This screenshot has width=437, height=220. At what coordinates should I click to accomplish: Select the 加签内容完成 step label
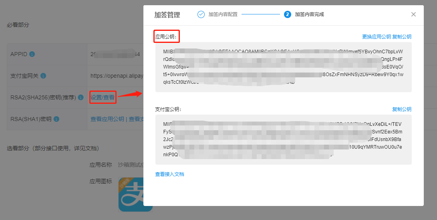point(309,14)
